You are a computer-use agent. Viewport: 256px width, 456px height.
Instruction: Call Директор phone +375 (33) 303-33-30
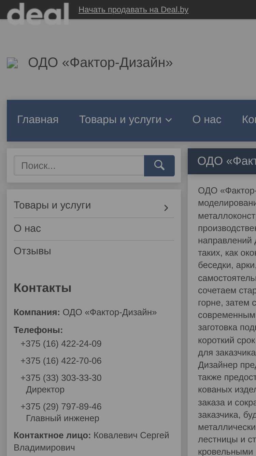(x=61, y=378)
